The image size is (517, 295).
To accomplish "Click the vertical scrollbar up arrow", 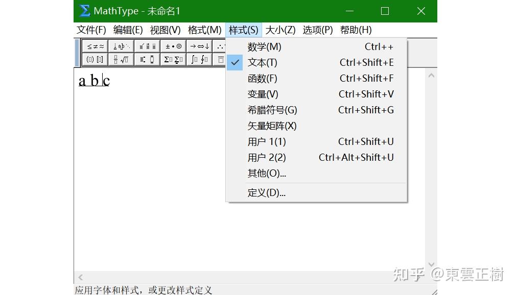I will 431,76.
